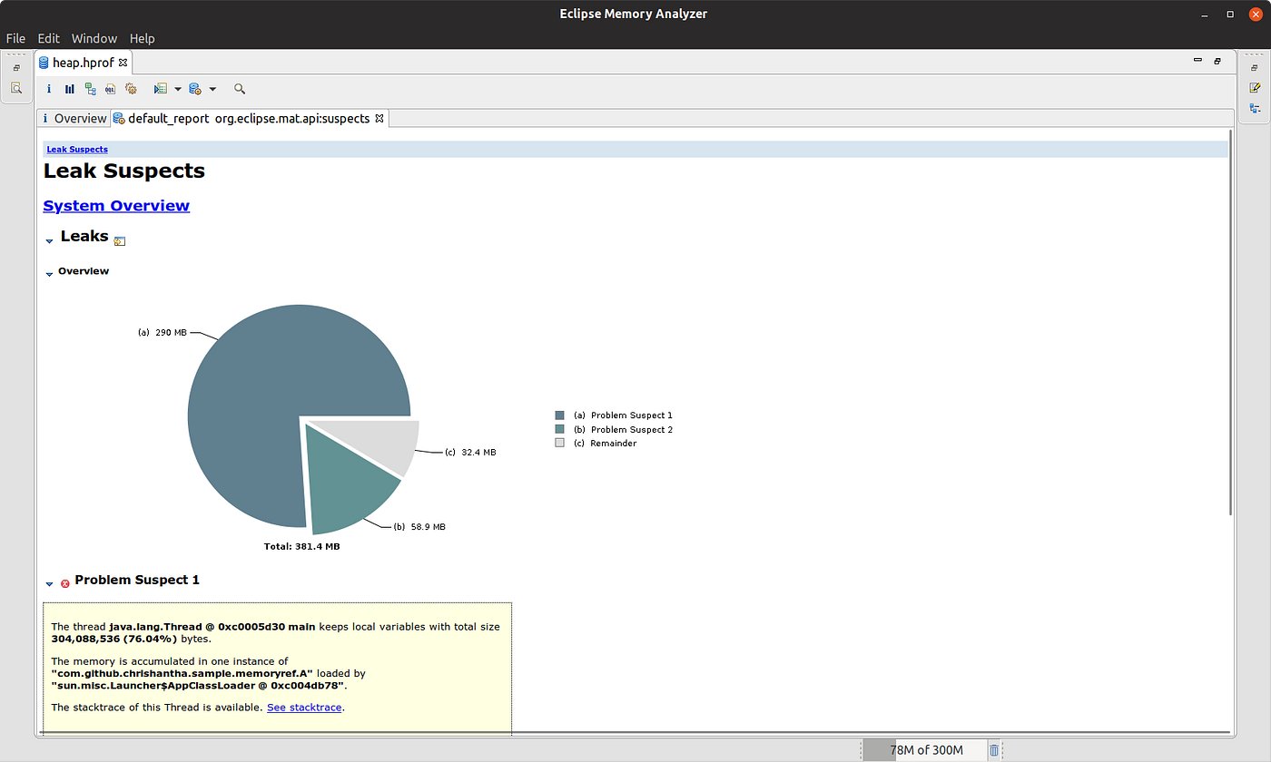This screenshot has height=762, width=1271.
Task: Collapse the Overview disclosure triangle
Action: click(x=49, y=271)
